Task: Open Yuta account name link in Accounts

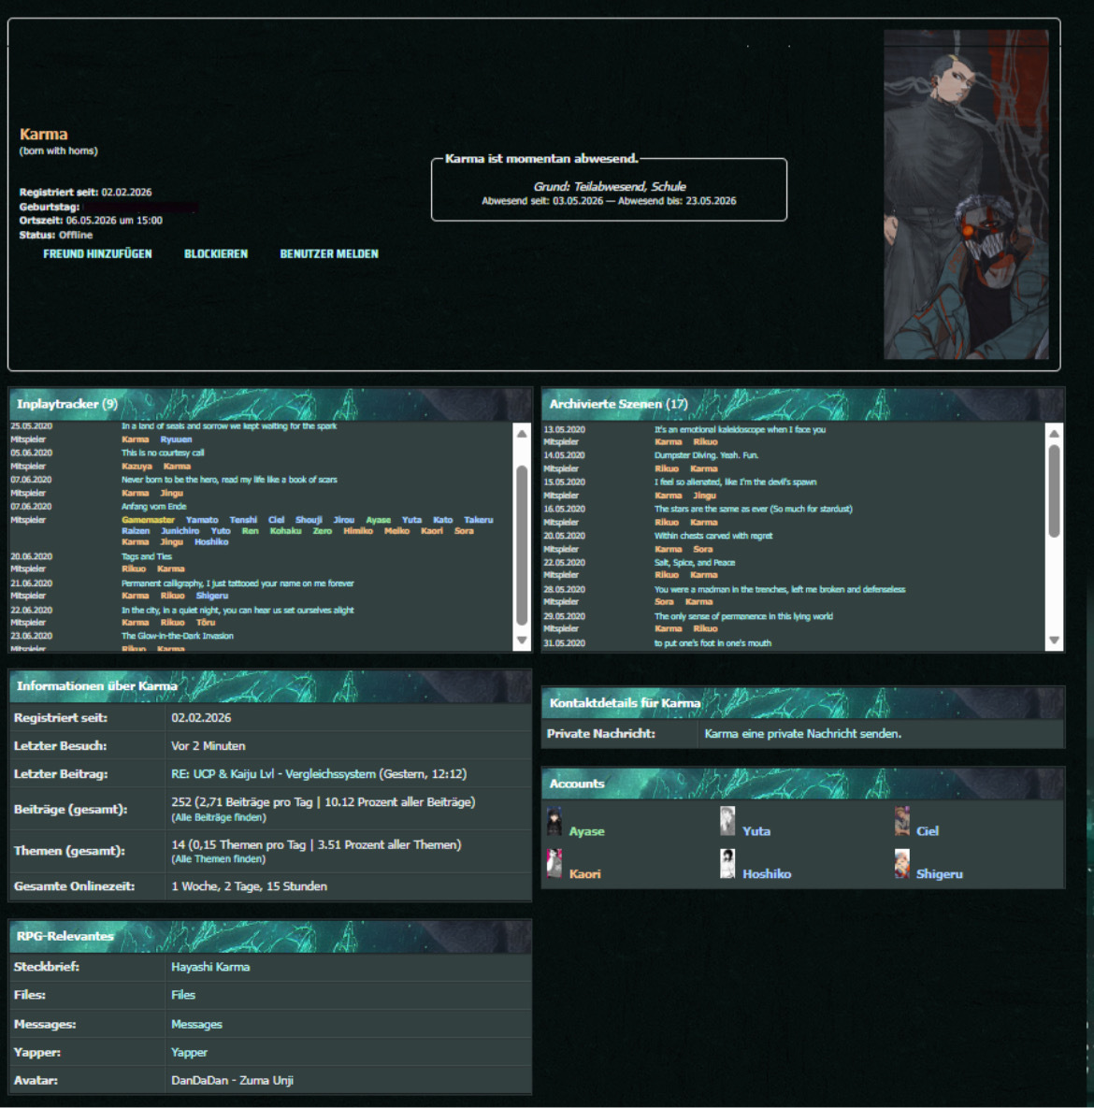Action: pyautogui.click(x=756, y=832)
